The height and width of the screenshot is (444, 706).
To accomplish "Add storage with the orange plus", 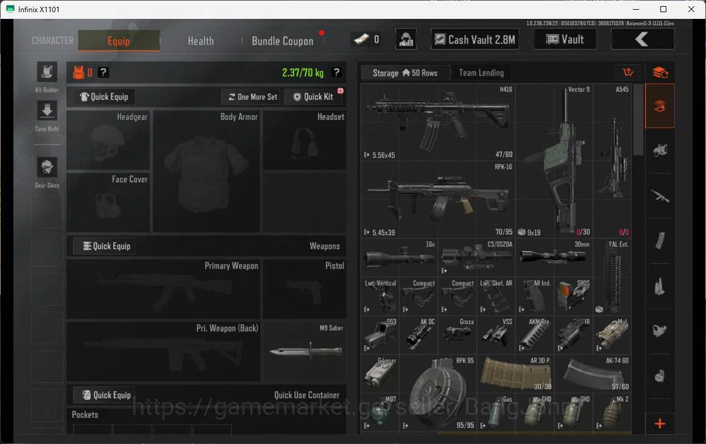I will coord(660,424).
